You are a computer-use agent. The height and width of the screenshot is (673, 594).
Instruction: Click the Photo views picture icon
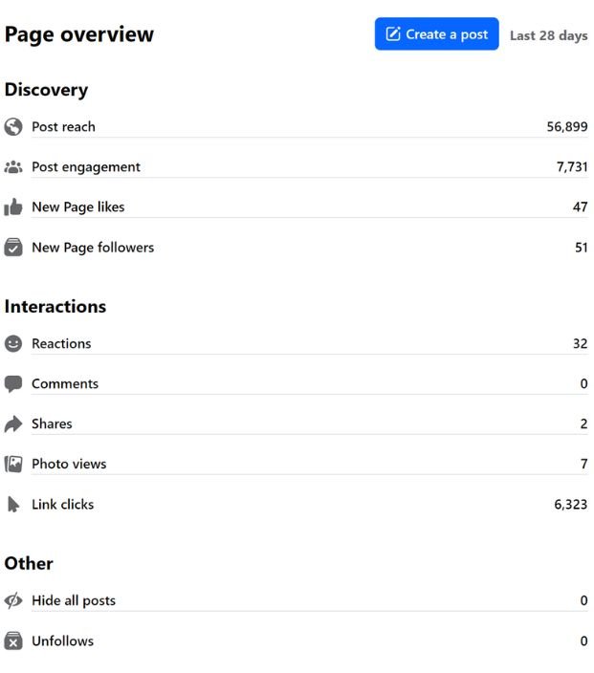[x=13, y=465]
